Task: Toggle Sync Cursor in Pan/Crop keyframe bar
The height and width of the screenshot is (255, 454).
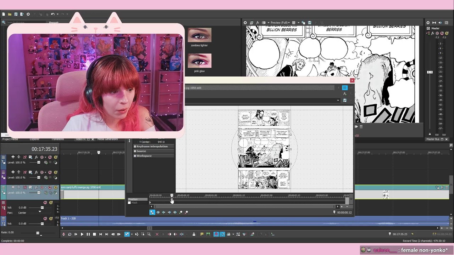Action: coord(152,212)
